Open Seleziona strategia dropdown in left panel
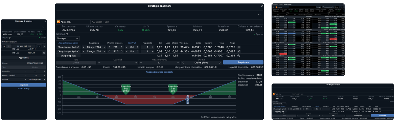Image resolution: width=395 pixels, height=123 pixels. click(x=24, y=42)
